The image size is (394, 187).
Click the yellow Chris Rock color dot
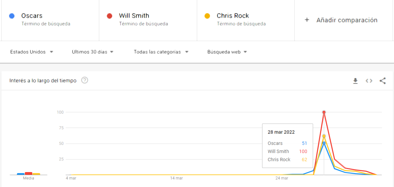tap(207, 16)
